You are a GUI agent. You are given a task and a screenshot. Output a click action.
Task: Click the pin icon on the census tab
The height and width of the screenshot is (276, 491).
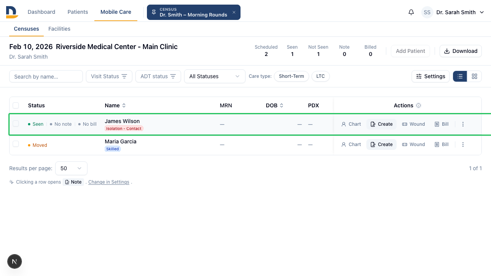click(154, 12)
